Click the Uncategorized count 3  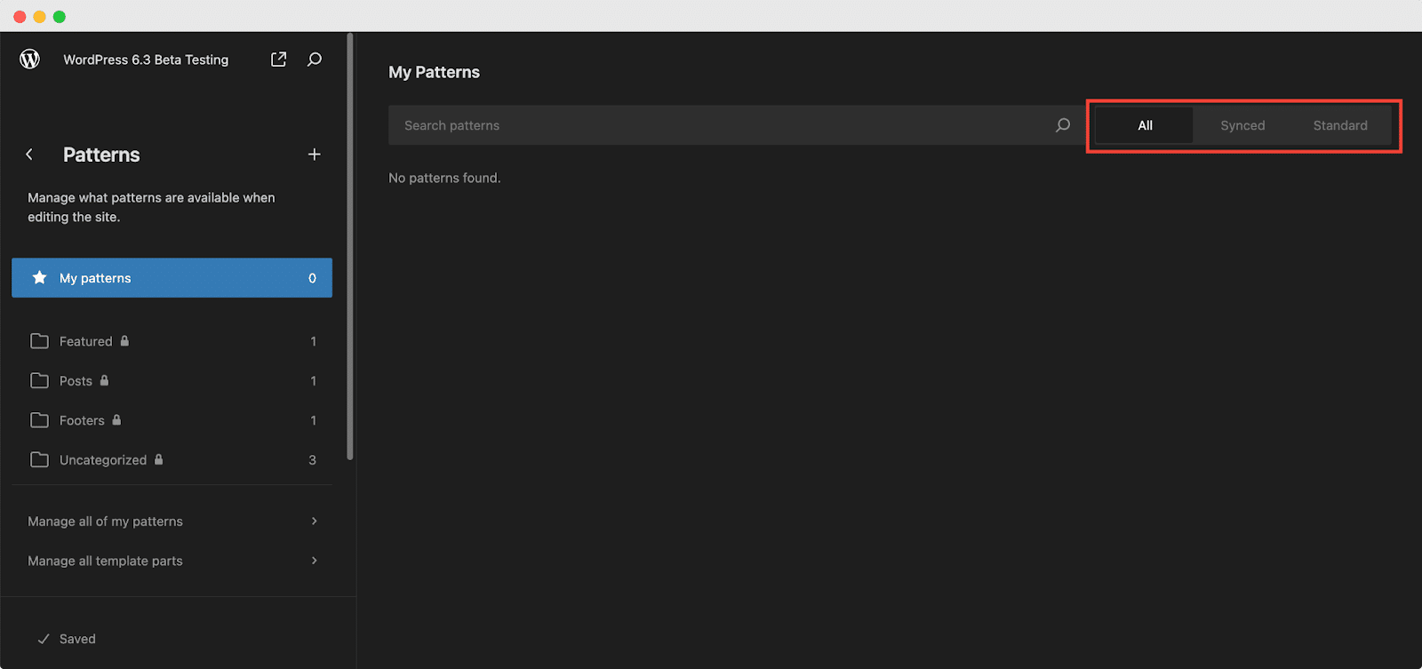(312, 459)
